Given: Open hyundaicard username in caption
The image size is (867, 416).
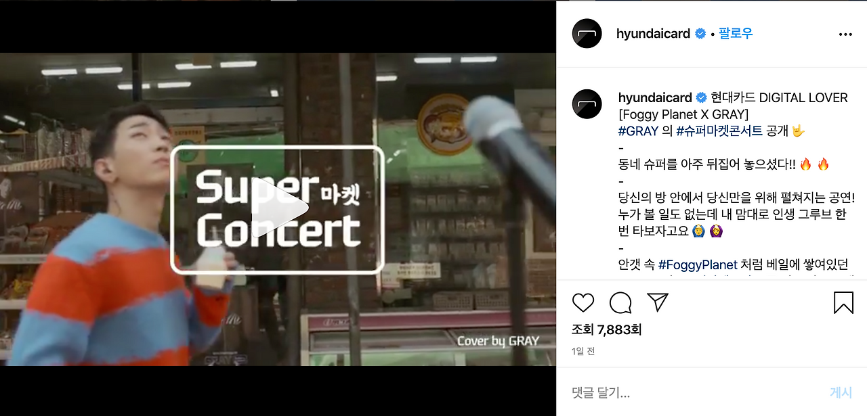Looking at the screenshot, I should tap(655, 98).
